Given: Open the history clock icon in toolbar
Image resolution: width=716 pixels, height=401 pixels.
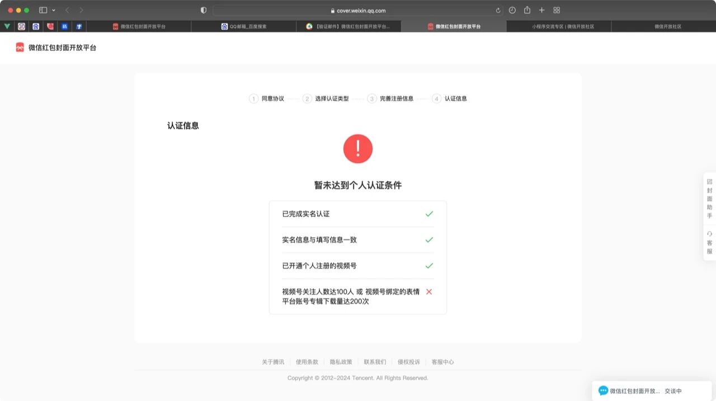Looking at the screenshot, I should tap(512, 10).
